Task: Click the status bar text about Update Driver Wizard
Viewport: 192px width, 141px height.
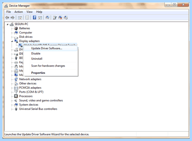Action: click(47, 134)
